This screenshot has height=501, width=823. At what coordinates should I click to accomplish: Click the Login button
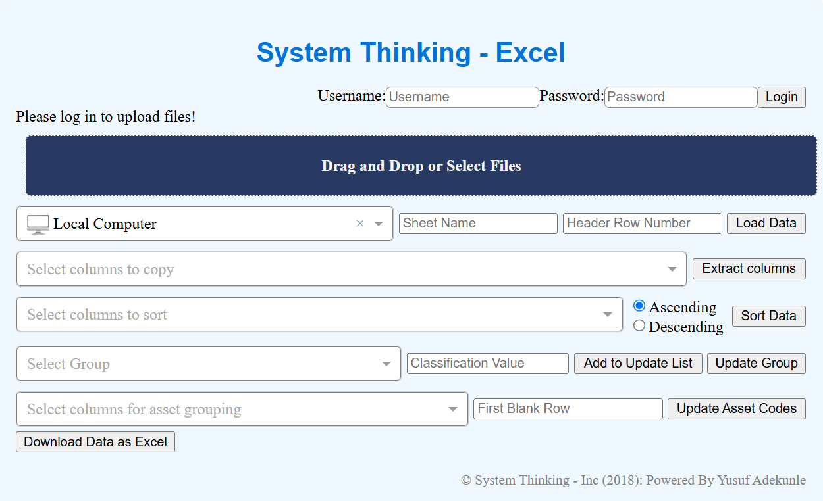point(782,97)
